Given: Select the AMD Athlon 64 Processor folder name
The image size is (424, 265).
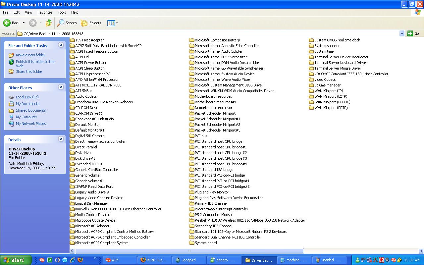Looking at the screenshot, I should [97, 79].
